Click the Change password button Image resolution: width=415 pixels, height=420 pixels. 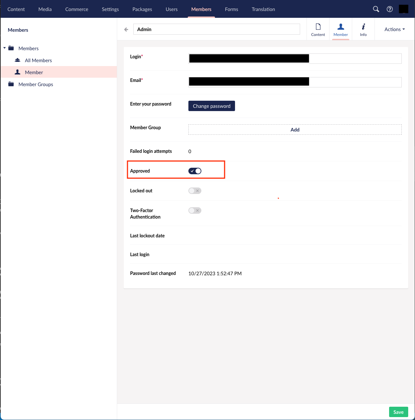(x=211, y=106)
